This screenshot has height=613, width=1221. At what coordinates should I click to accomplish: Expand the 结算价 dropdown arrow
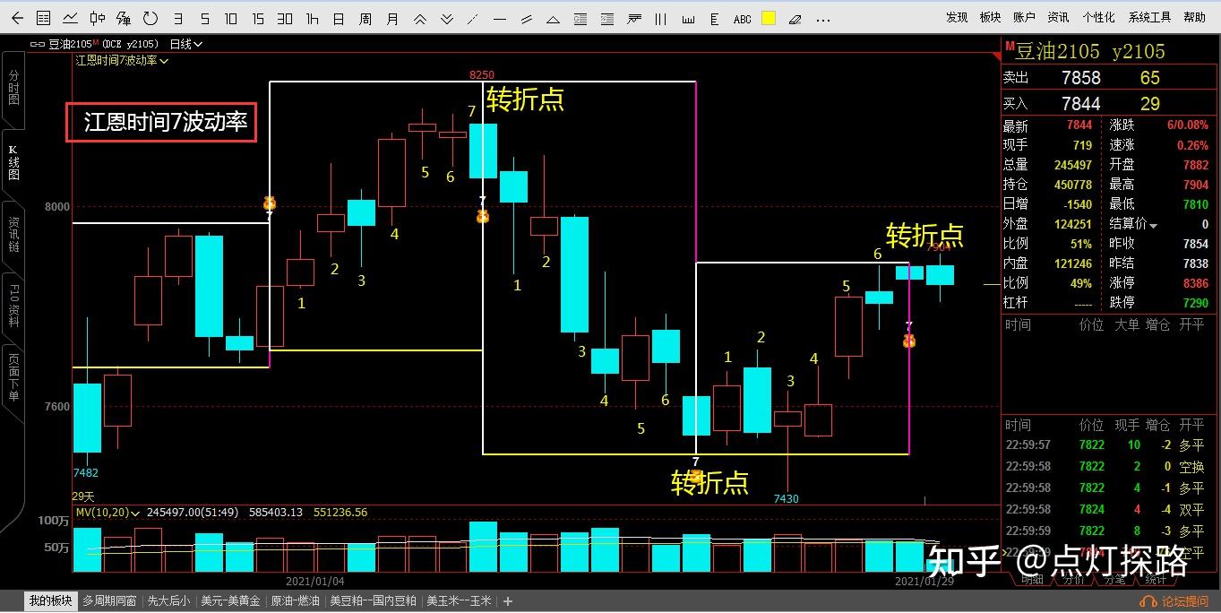point(1153,225)
